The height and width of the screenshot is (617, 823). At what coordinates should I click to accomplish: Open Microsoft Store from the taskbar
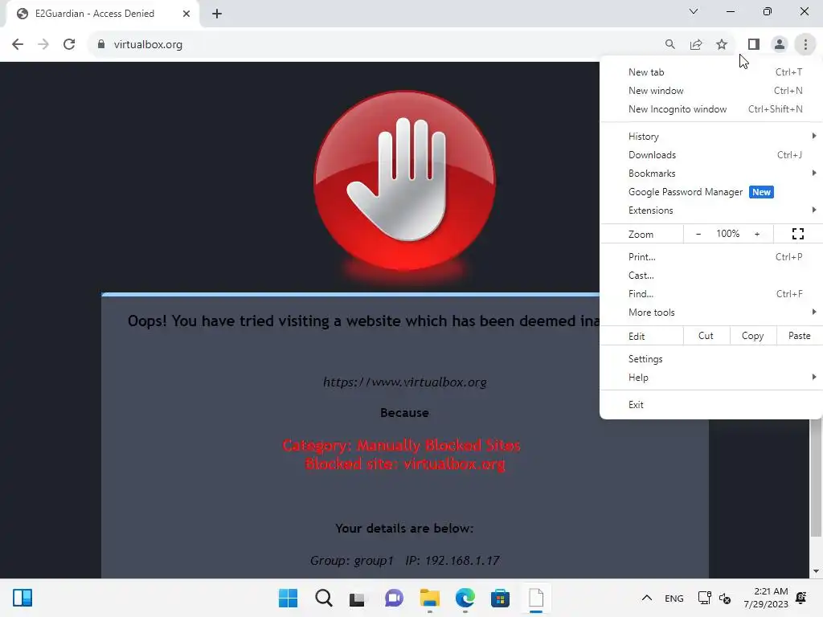coord(500,598)
